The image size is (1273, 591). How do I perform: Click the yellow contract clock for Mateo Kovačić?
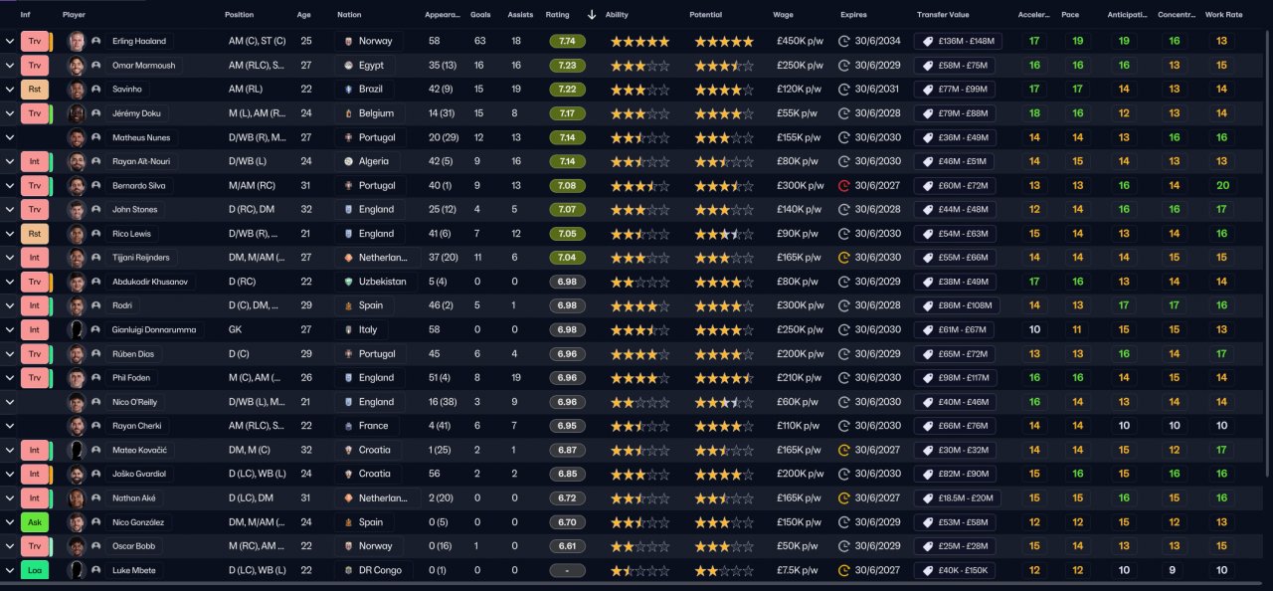[844, 450]
